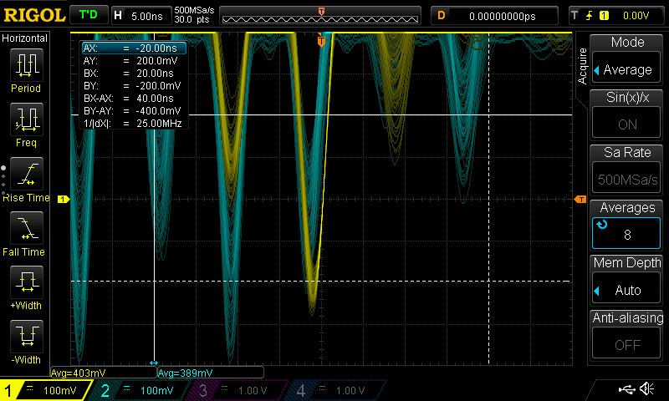Click the orange trigger position marker atop the grid

tap(321, 41)
